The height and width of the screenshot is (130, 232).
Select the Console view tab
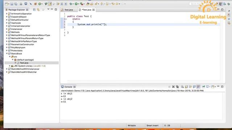[68, 87]
